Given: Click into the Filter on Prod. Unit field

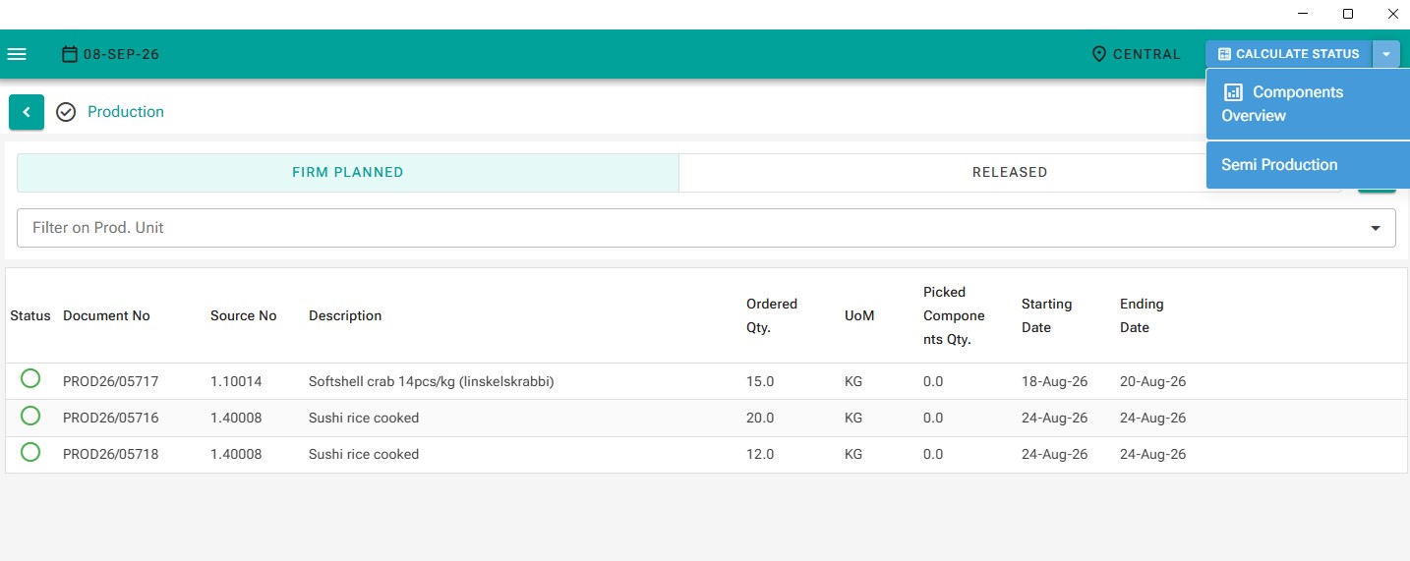Looking at the screenshot, I should coord(706,228).
